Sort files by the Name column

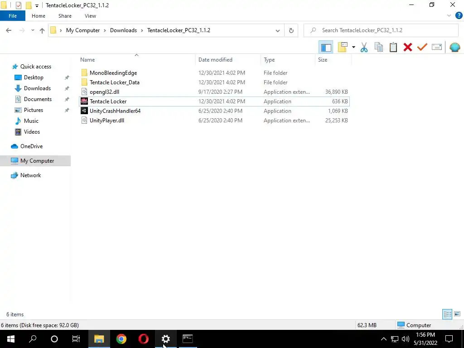pyautogui.click(x=87, y=59)
